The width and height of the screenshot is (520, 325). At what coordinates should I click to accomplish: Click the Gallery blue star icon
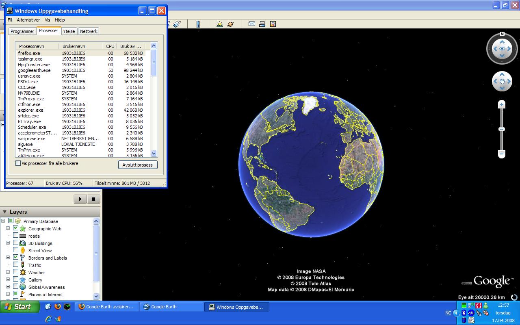pos(23,280)
